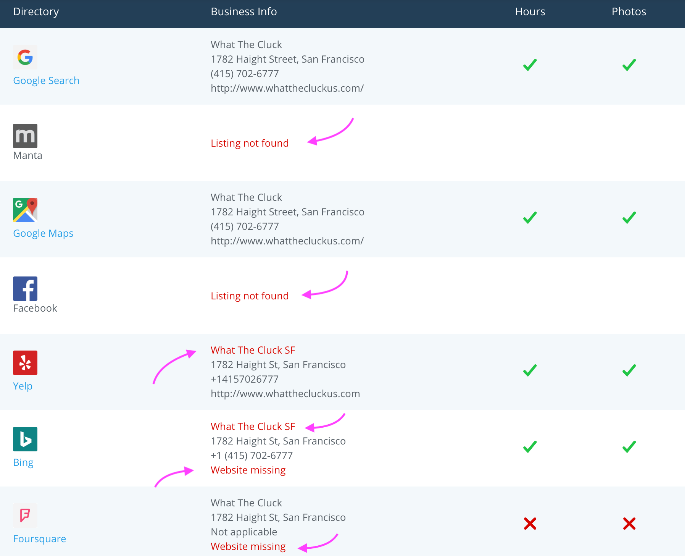The image size is (687, 556).
Task: Click the Photos checkmark in Google Maps row
Action: click(629, 218)
